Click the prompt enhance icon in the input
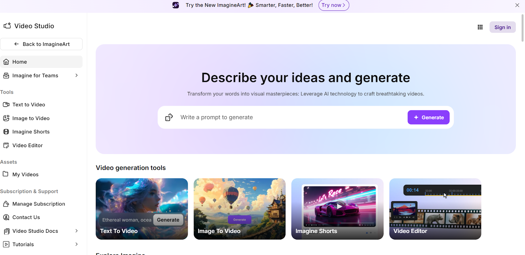Viewport: 525px width, 255px height. coord(169,117)
